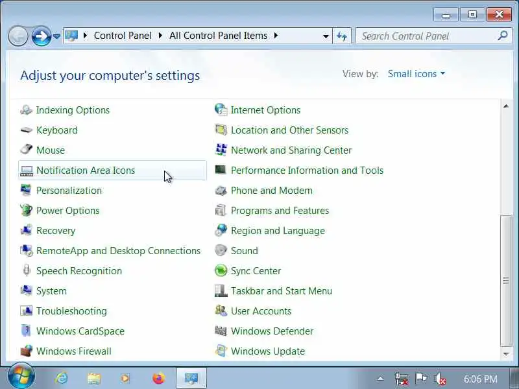Click the vertical scrollbar thumb
Screen dimensions: 519x389
pos(506,281)
